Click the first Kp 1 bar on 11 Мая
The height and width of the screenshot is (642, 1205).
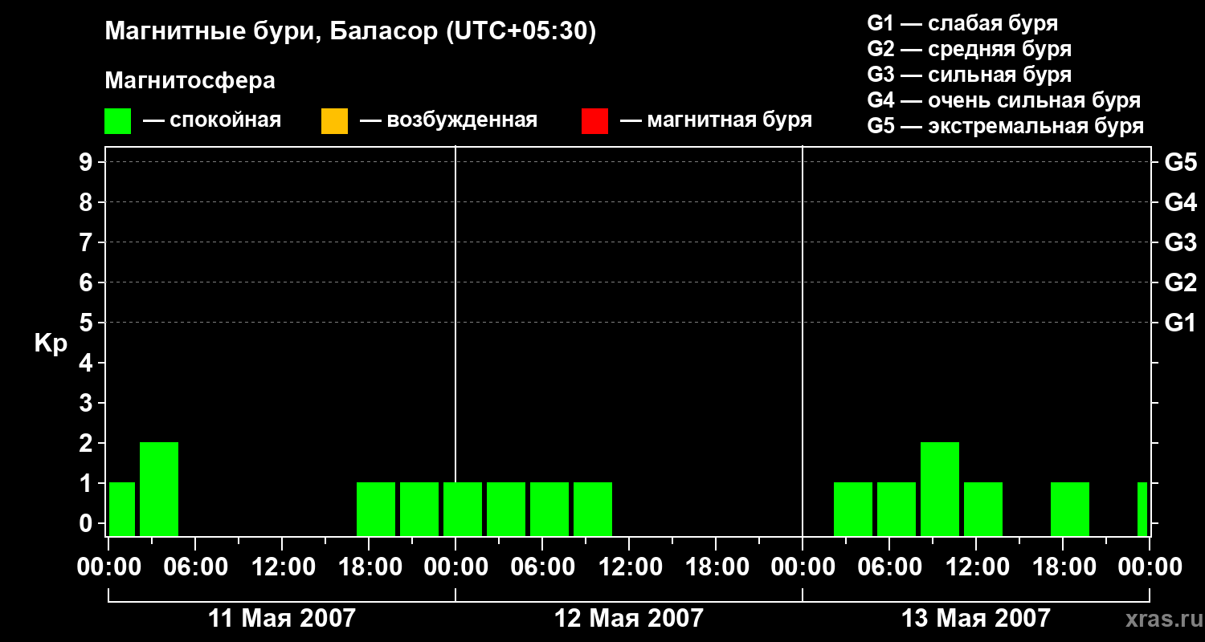tap(122, 509)
